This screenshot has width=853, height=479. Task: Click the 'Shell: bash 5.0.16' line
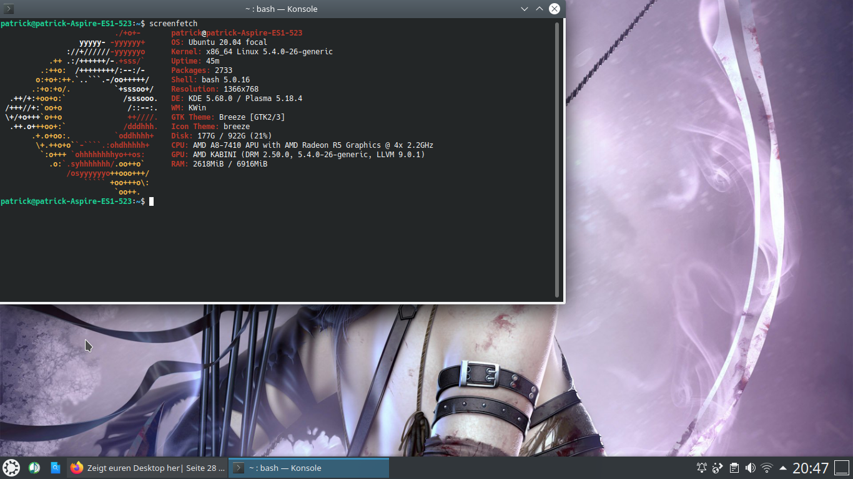coord(210,80)
